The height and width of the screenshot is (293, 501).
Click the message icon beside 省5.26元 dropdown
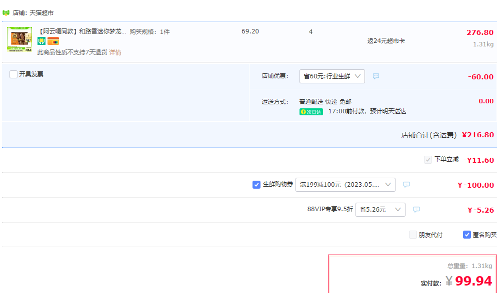tap(416, 210)
